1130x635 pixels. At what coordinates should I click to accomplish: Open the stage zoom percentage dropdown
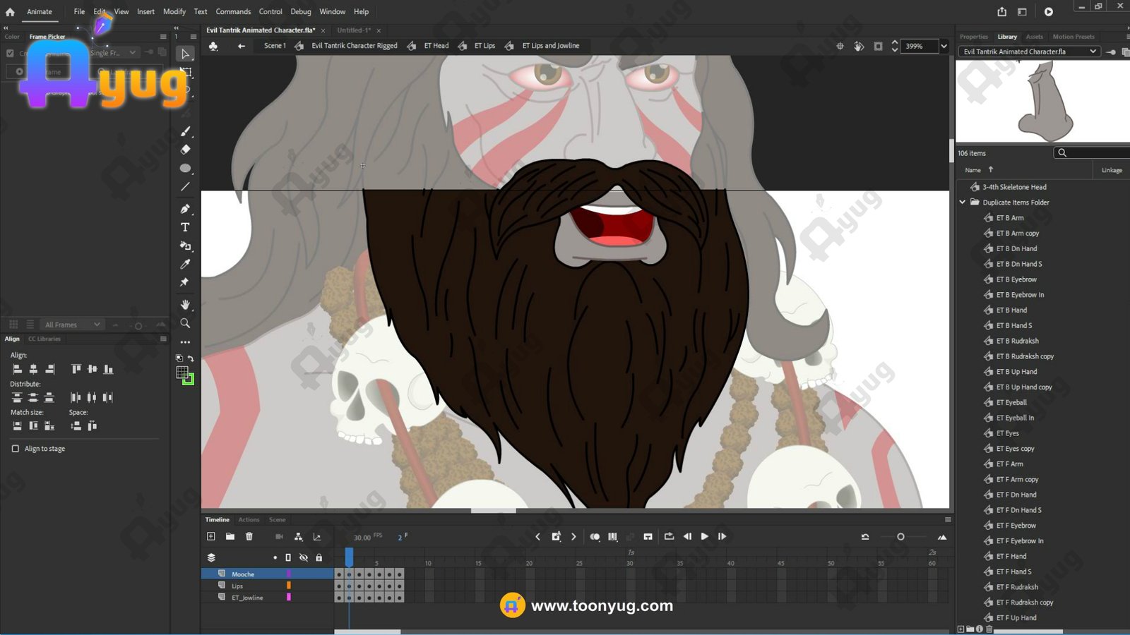pyautogui.click(x=944, y=47)
